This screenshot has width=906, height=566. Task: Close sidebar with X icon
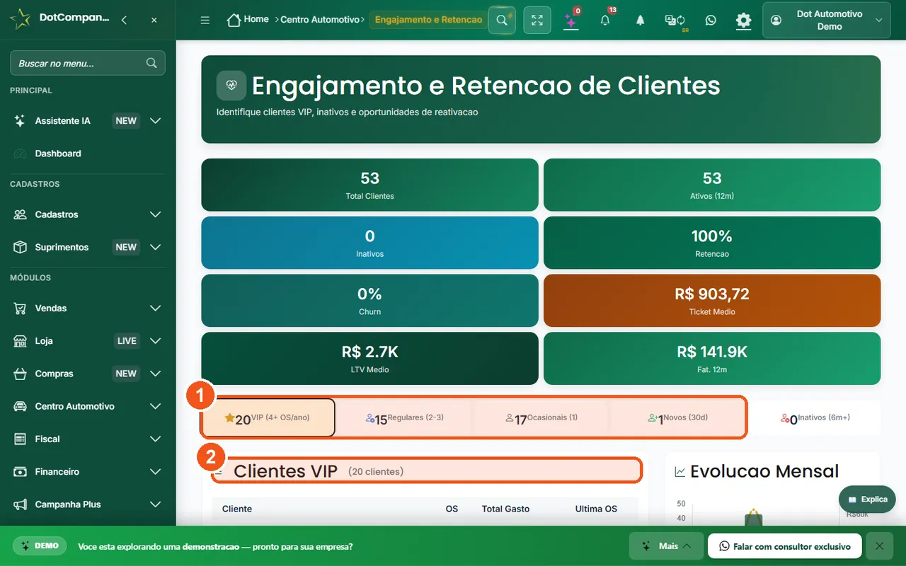tap(154, 20)
